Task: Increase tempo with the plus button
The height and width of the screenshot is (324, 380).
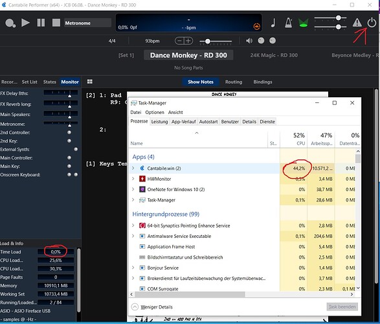Action: pos(188,41)
